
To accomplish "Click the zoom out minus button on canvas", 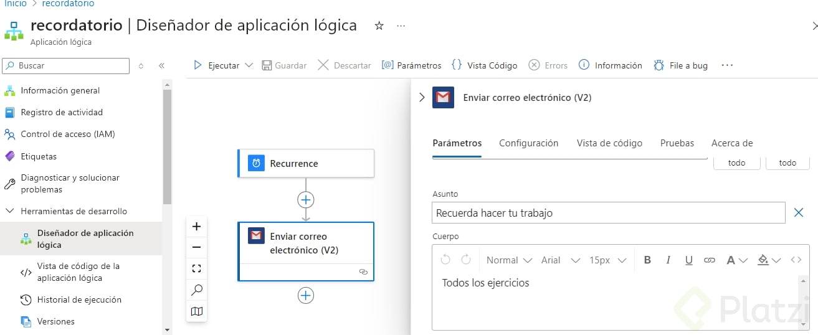I will coord(197,247).
